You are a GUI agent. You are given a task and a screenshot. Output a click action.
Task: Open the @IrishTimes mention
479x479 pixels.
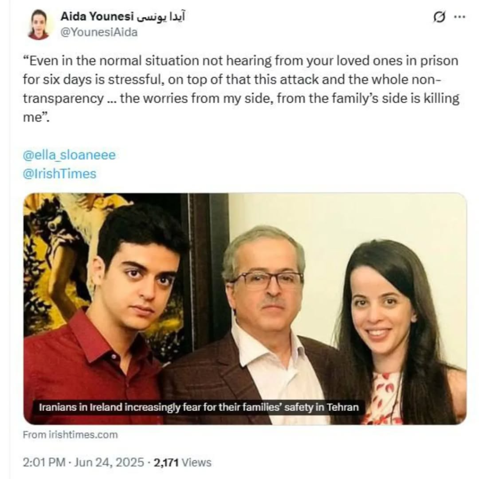(59, 174)
